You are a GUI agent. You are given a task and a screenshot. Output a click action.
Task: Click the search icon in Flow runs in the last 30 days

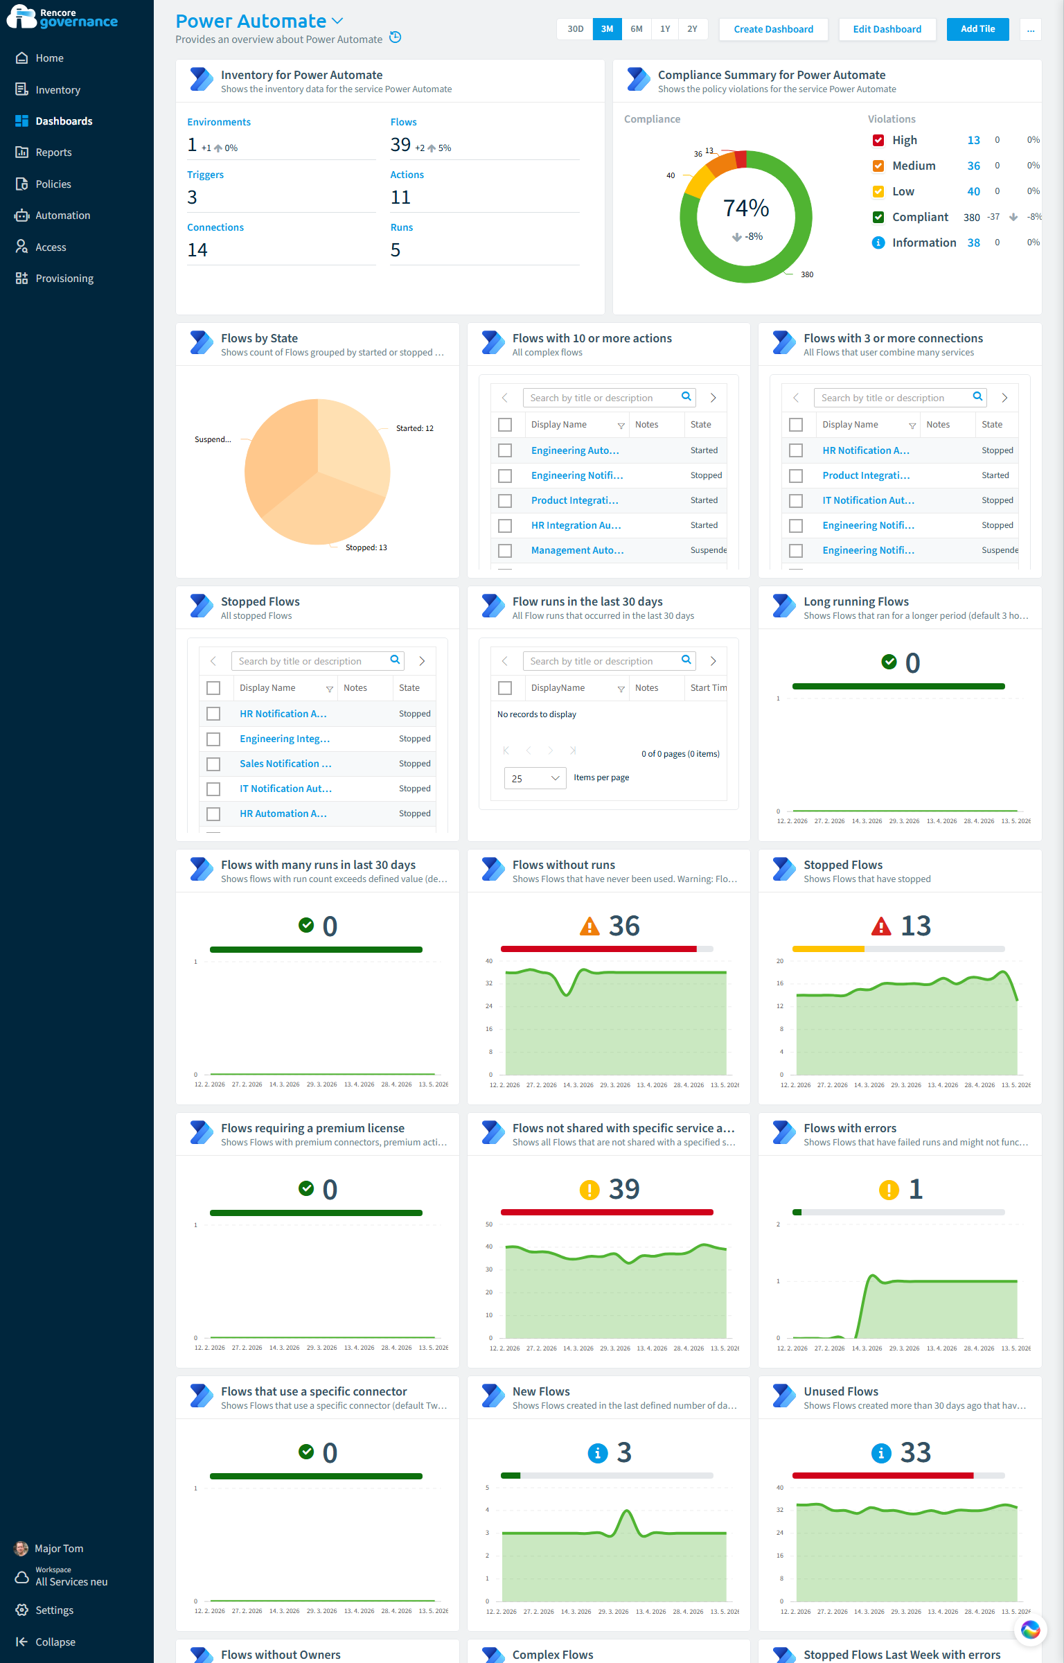click(x=686, y=660)
